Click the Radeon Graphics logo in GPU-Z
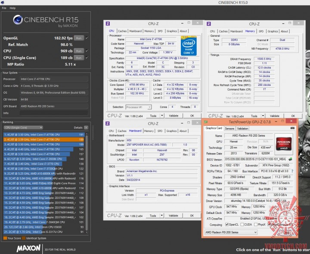Screen dimensions: 310x254 pyautogui.click(x=283, y=144)
